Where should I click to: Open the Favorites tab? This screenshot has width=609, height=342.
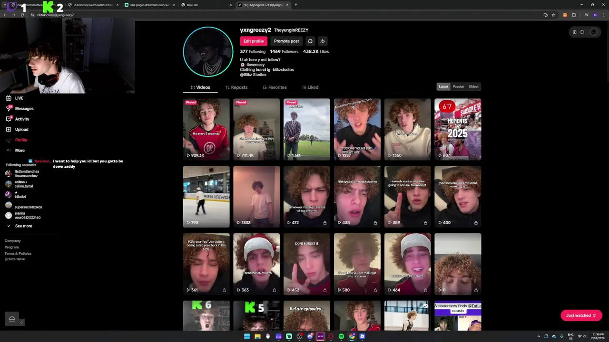coord(275,87)
